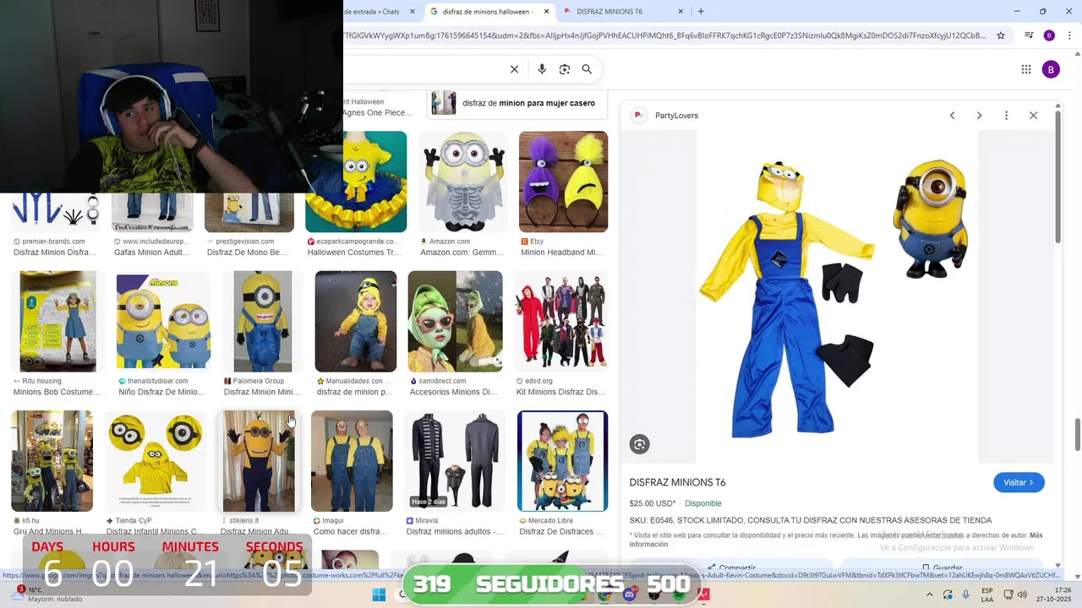Screen dimensions: 1082x608
Task: Open Google Lens image search
Action: point(565,69)
